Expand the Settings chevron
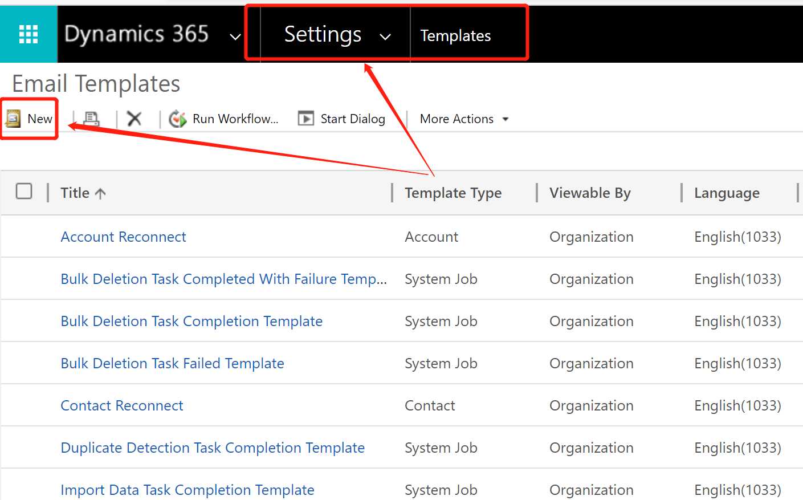This screenshot has width=803, height=500. [x=385, y=37]
